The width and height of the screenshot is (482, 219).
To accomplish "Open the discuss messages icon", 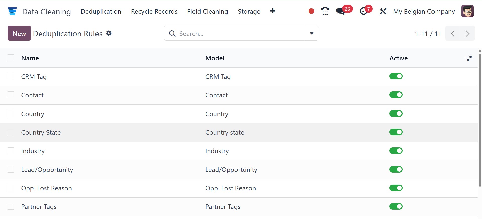I will click(x=341, y=11).
